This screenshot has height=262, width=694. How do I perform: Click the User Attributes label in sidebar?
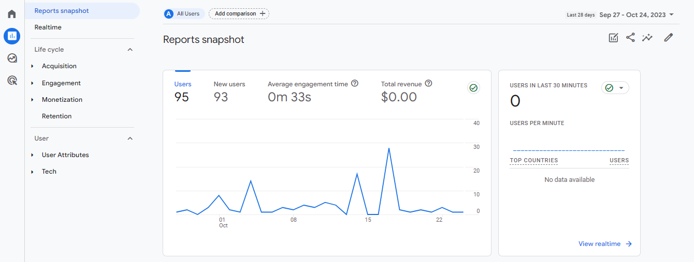[x=65, y=155]
